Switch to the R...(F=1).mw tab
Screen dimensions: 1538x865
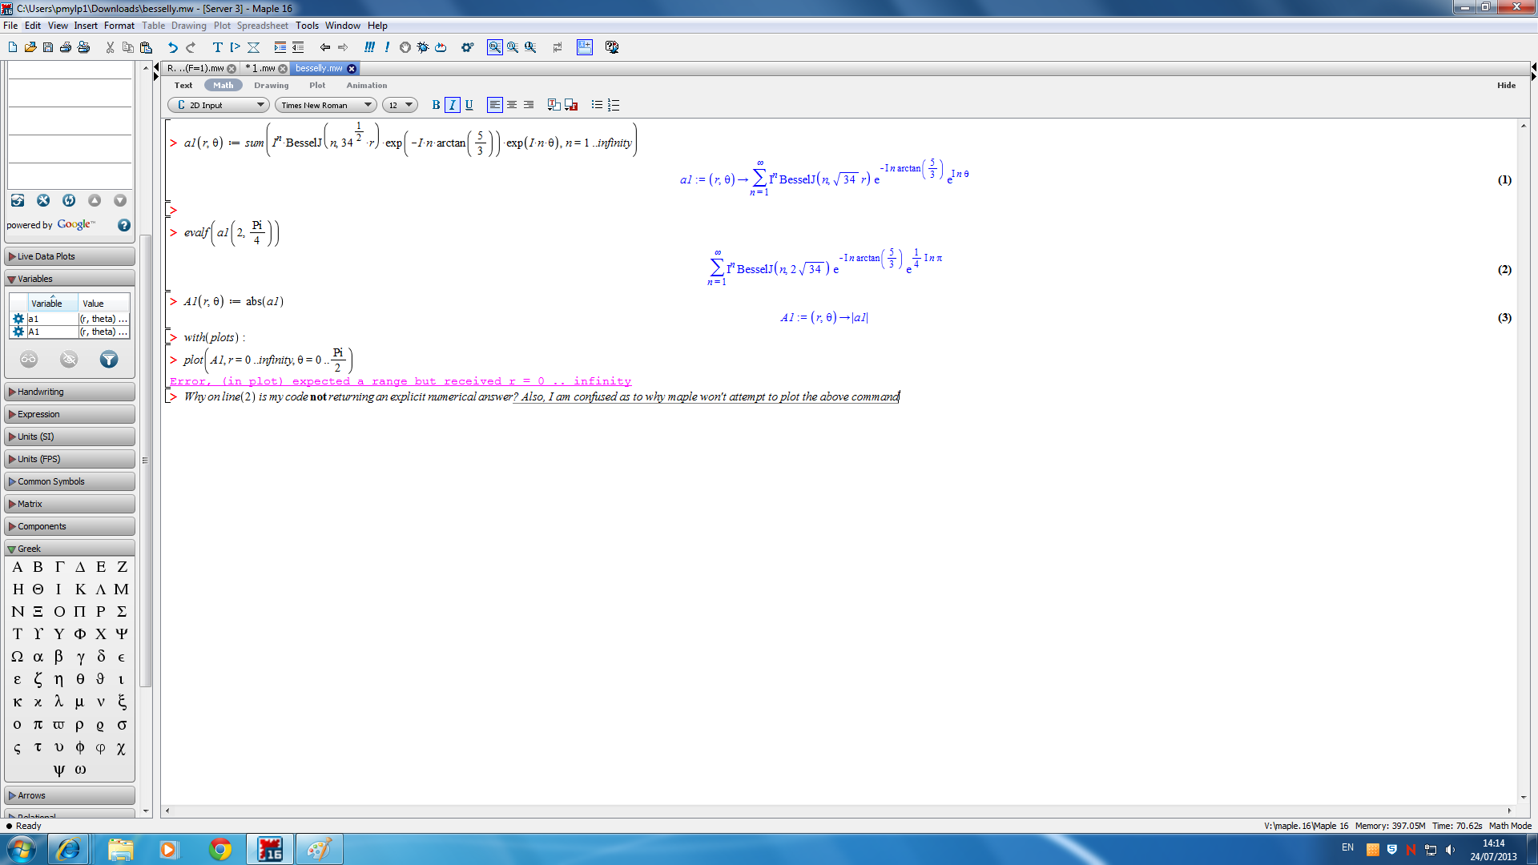click(195, 69)
